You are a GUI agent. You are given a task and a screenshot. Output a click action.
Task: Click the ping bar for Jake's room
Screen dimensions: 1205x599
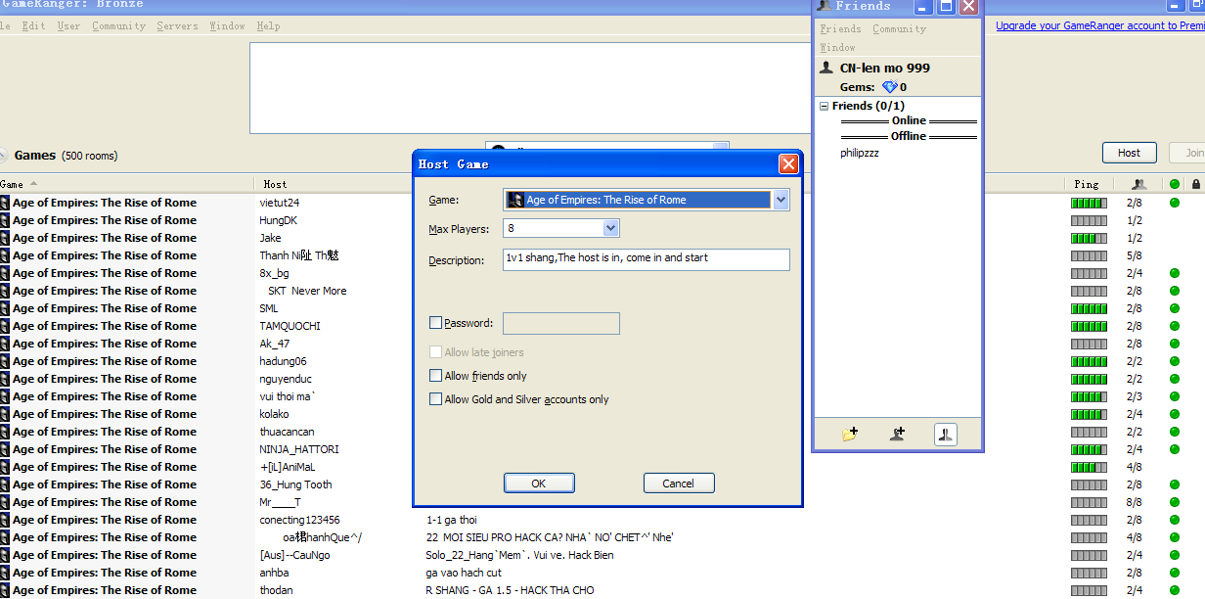tap(1088, 237)
